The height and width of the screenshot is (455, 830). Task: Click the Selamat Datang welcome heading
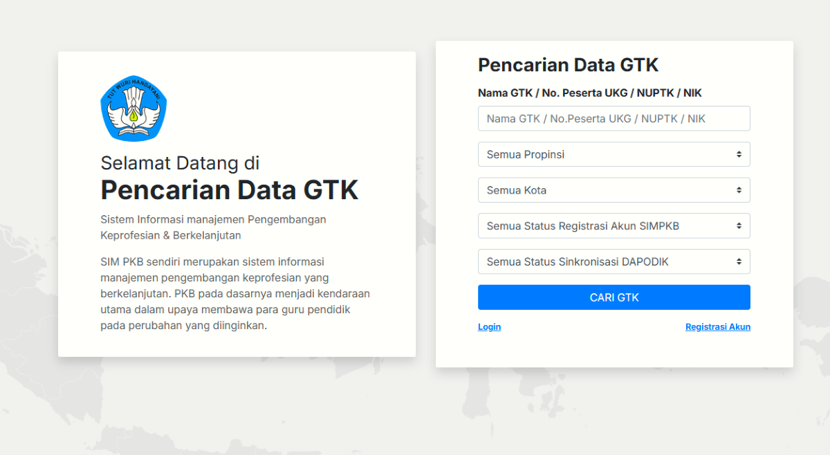230,177
